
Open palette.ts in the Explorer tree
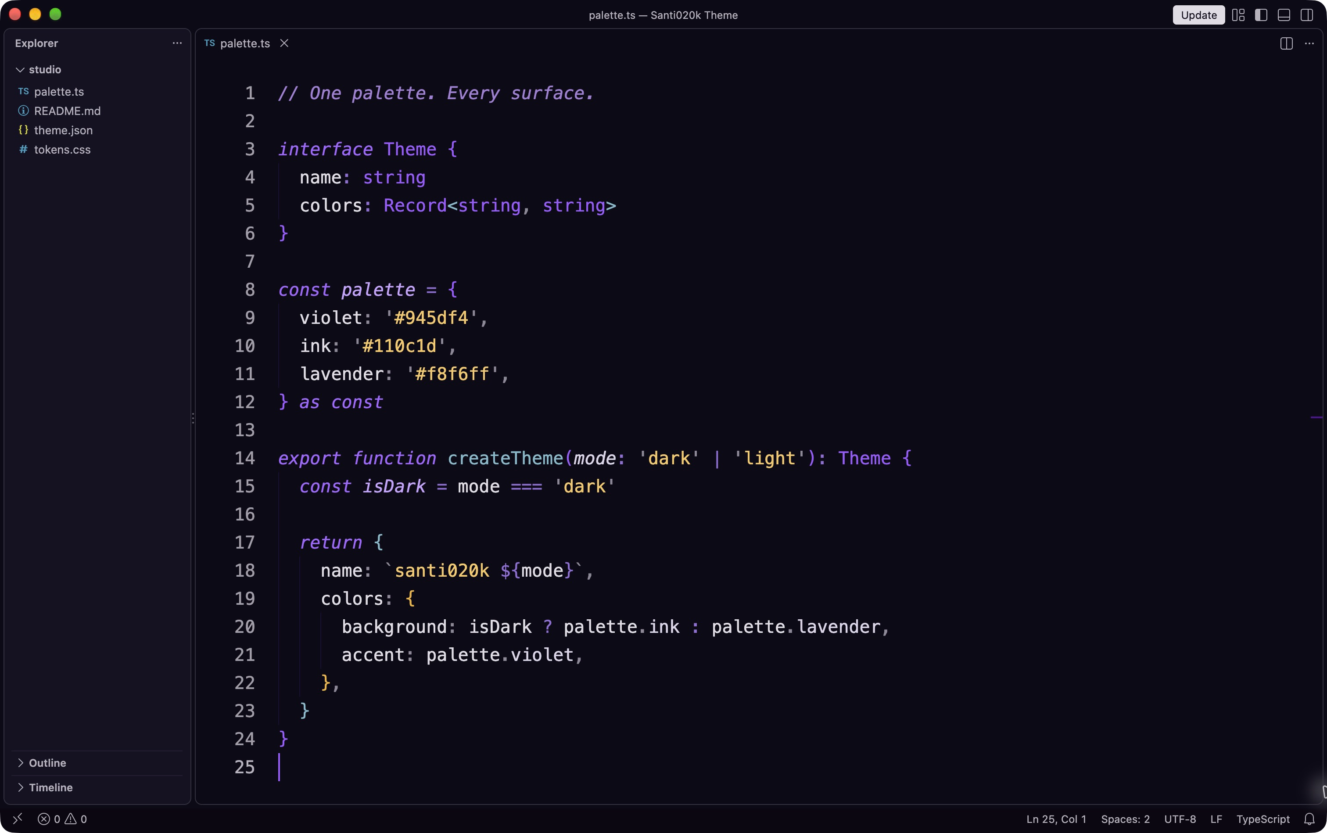(98, 91)
